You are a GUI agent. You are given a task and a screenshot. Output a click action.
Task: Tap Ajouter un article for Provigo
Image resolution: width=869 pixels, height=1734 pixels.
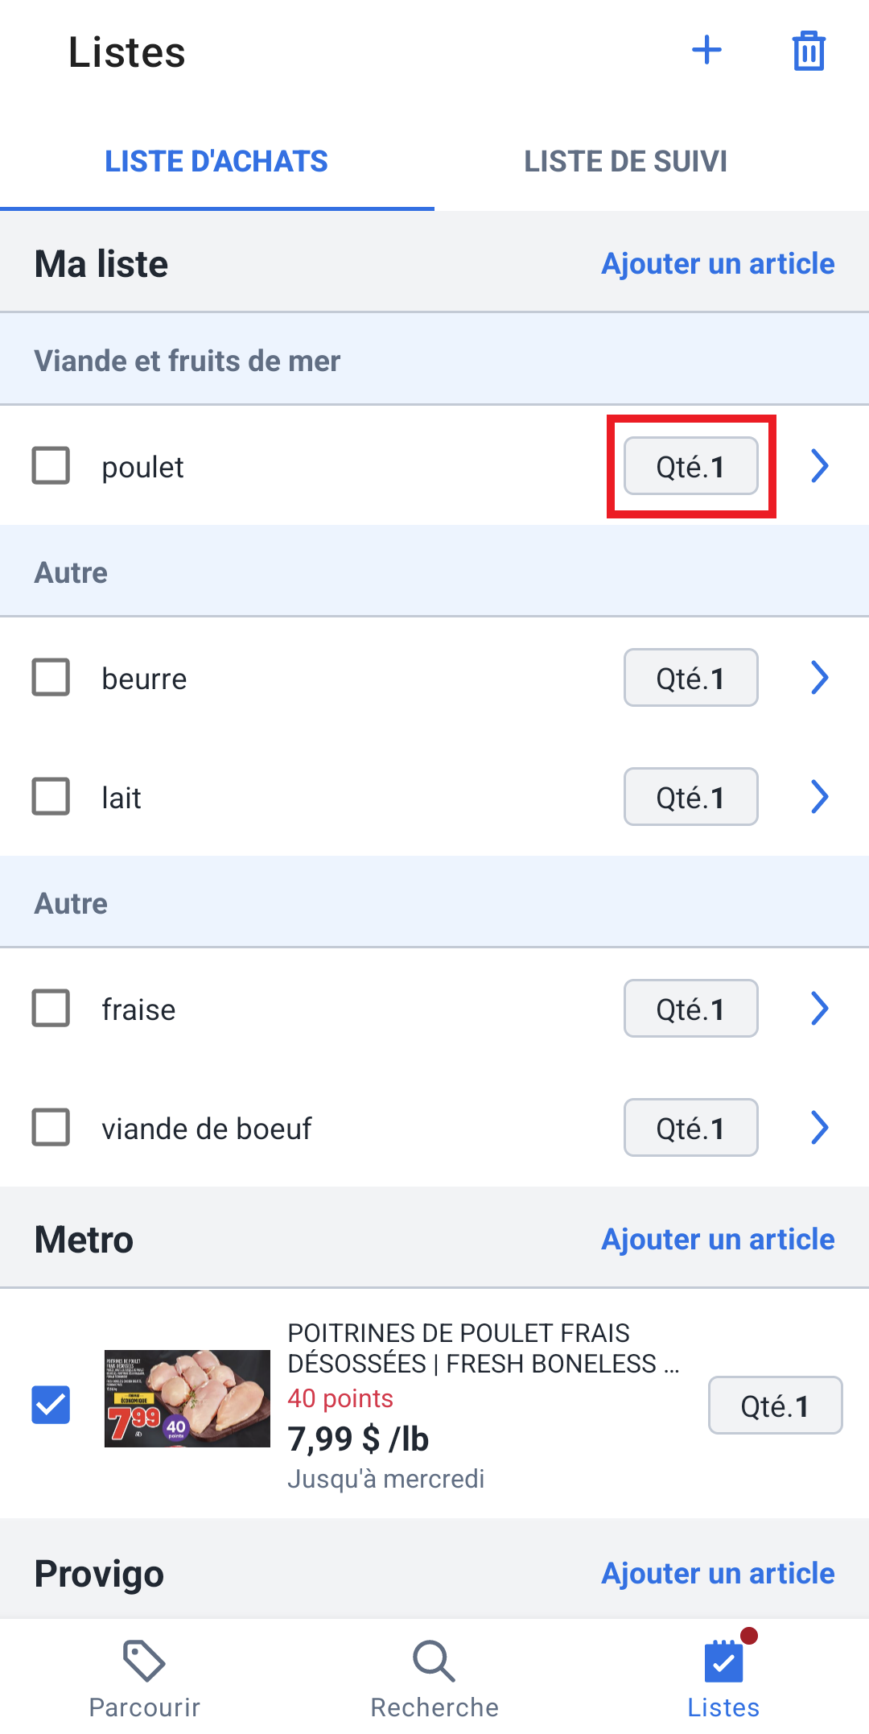click(718, 1573)
